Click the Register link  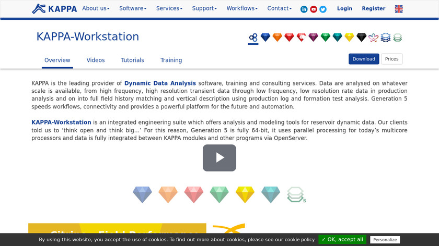click(x=374, y=9)
